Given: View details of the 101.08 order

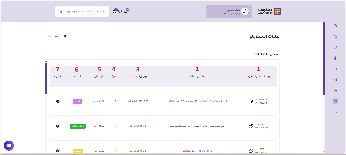Looking at the screenshot, I should [58, 101].
